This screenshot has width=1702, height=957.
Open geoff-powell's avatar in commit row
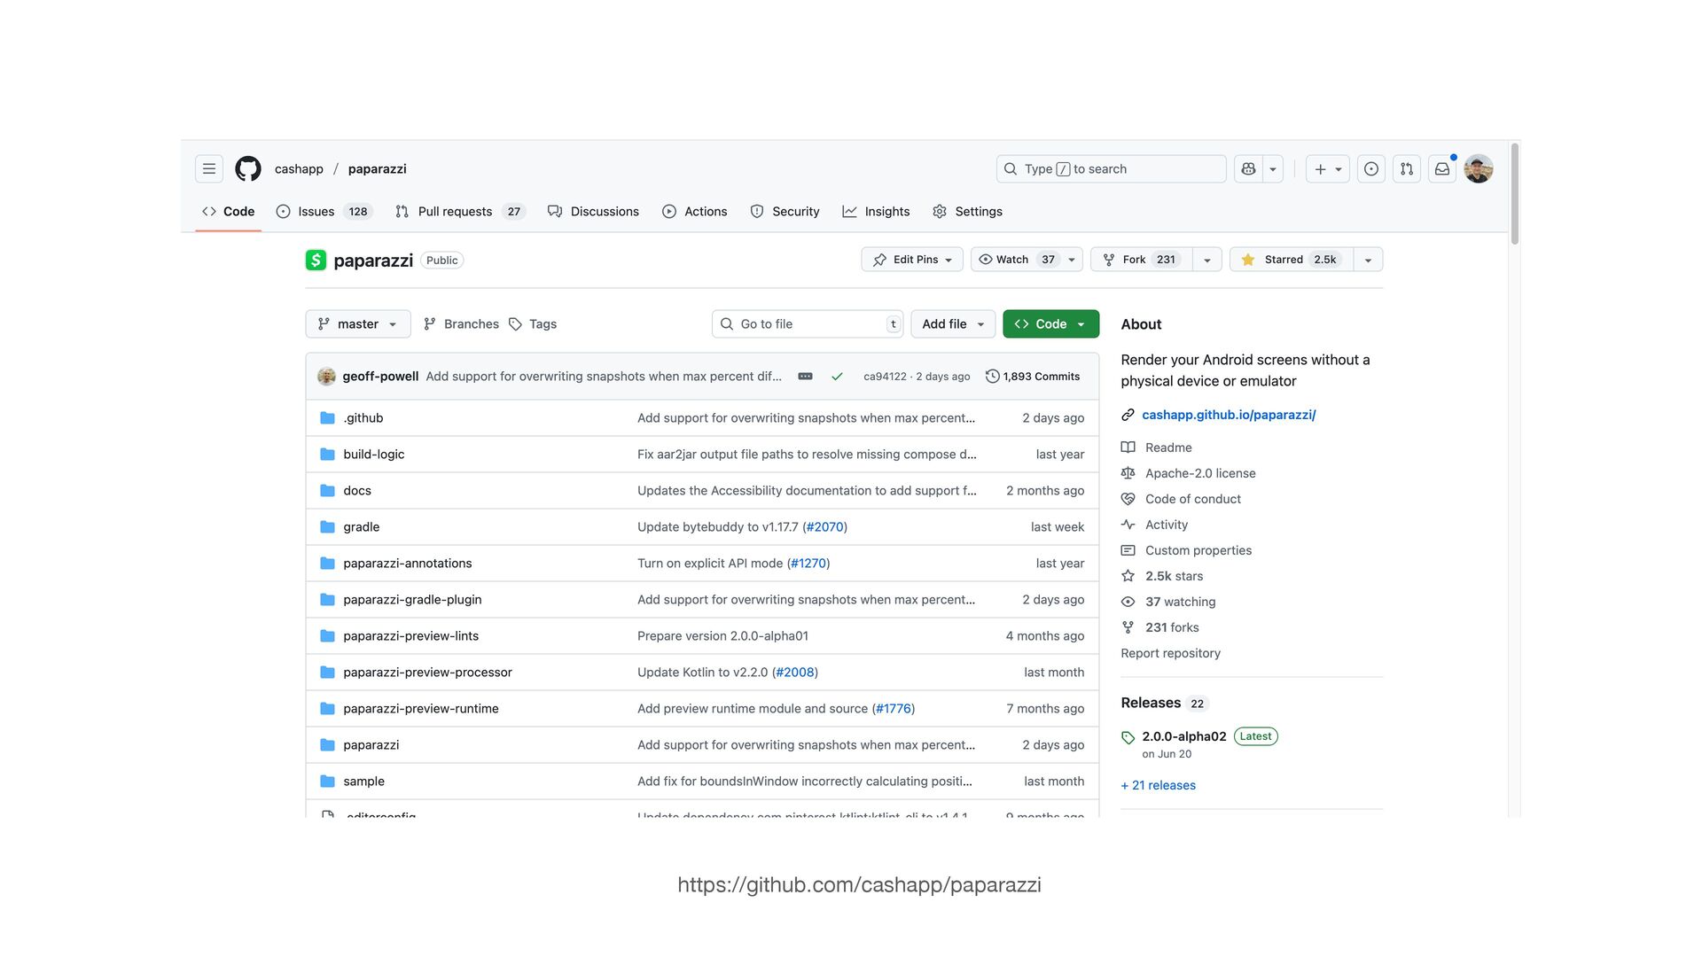click(x=326, y=377)
